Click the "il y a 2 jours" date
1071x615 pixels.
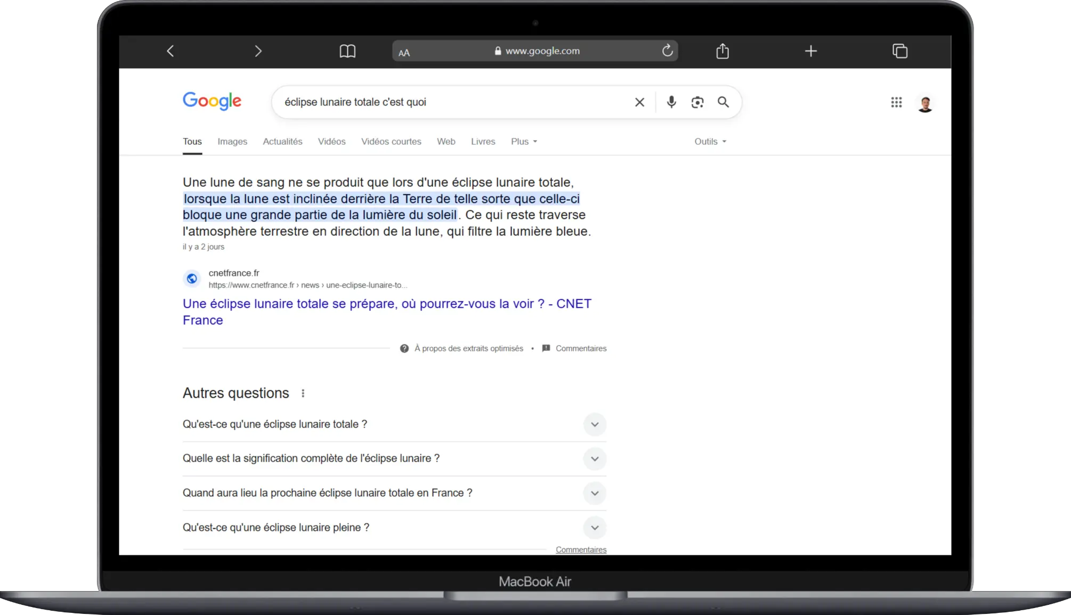pos(204,247)
